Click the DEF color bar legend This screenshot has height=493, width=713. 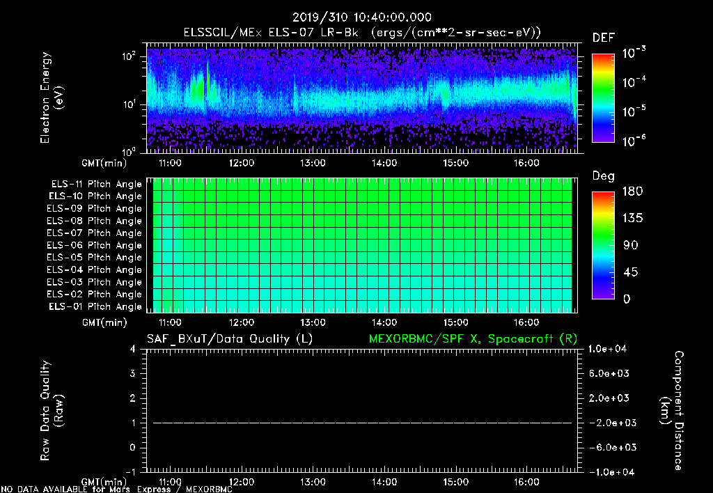tap(603, 97)
